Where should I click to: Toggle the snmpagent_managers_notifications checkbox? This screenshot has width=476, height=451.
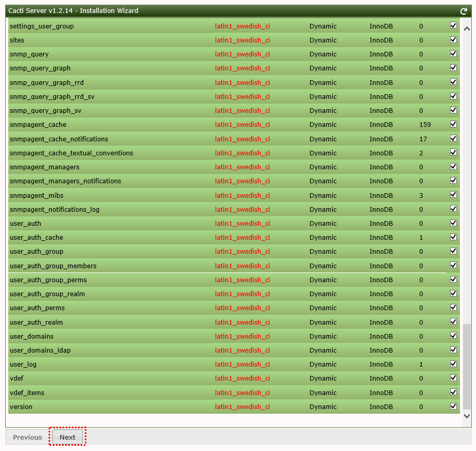point(453,181)
